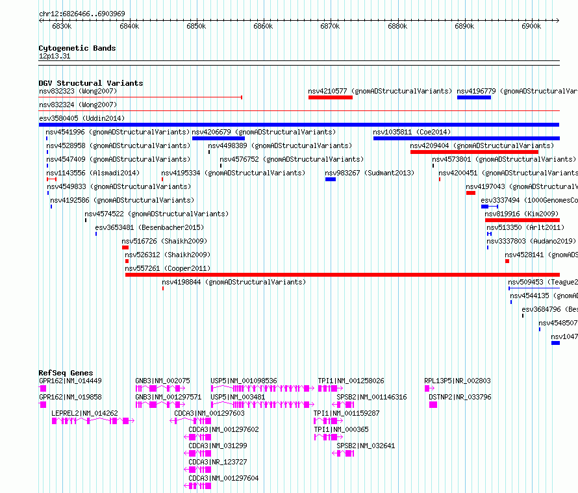Click CDCA3|NM_001297603 gene label
Viewport: 578px width, 493px height.
click(x=209, y=413)
